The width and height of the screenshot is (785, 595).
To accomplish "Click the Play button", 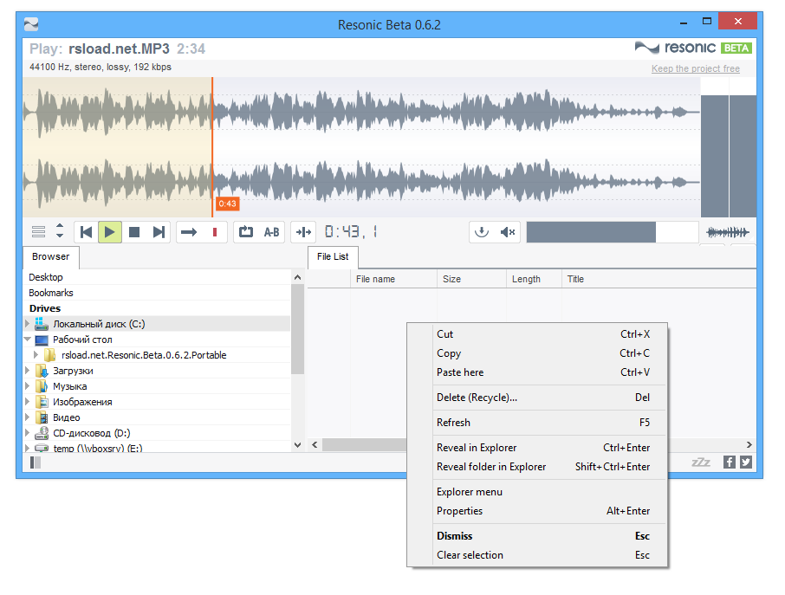I will click(x=110, y=232).
